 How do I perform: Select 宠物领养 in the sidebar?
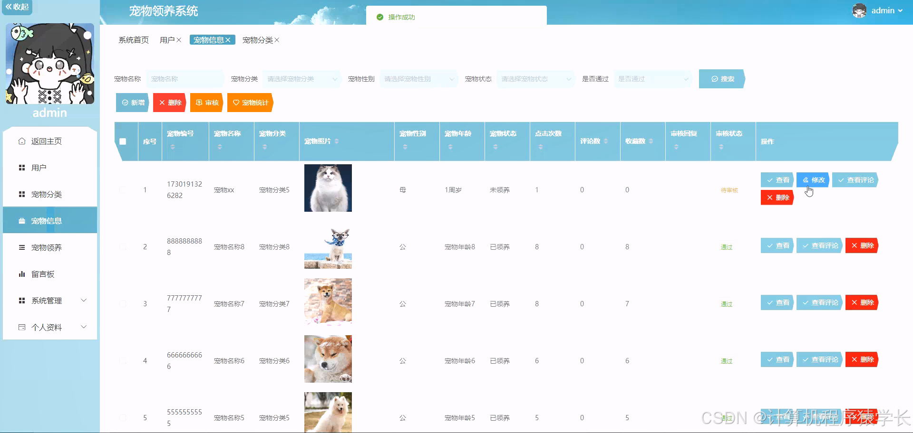pyautogui.click(x=45, y=247)
